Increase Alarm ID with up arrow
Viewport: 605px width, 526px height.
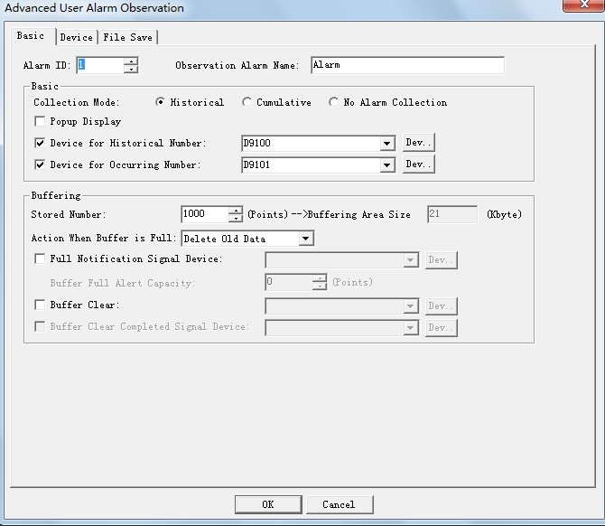(x=131, y=61)
